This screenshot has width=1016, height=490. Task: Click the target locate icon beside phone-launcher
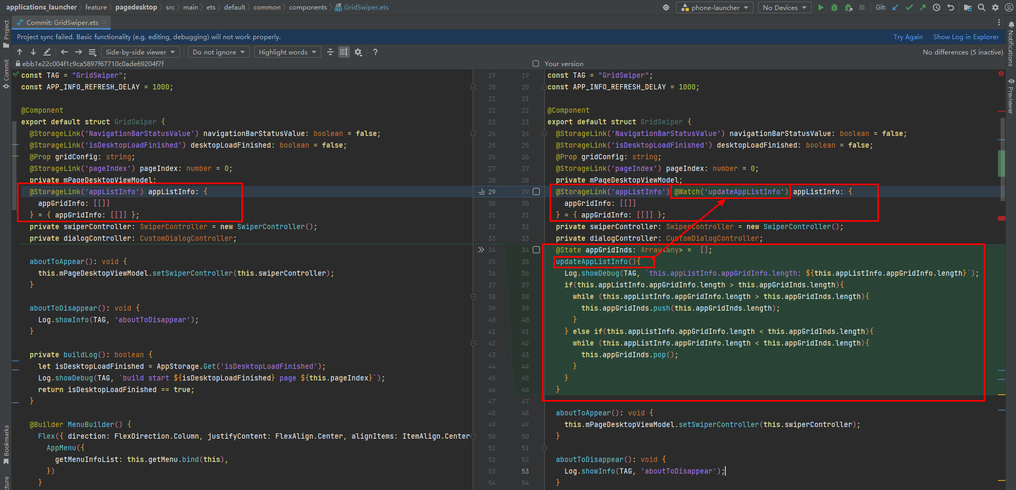point(666,7)
